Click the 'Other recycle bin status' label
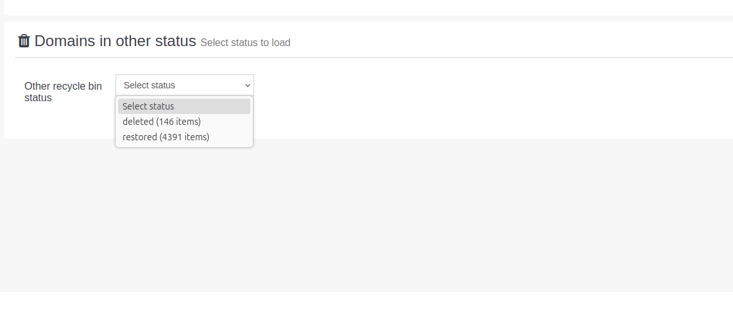Image resolution: width=733 pixels, height=317 pixels. [63, 92]
